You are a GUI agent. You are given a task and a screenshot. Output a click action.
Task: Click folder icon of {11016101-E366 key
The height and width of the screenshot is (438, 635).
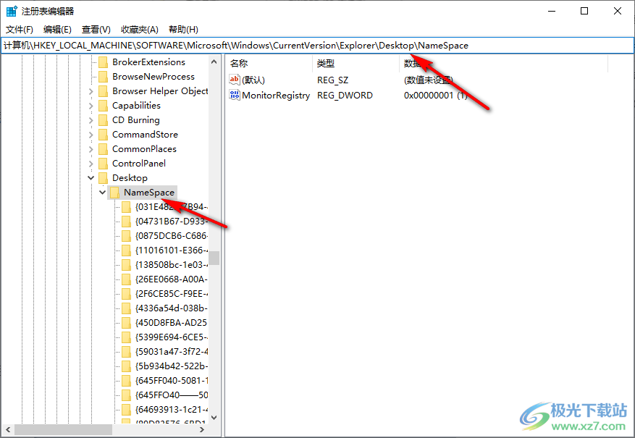[x=127, y=250]
